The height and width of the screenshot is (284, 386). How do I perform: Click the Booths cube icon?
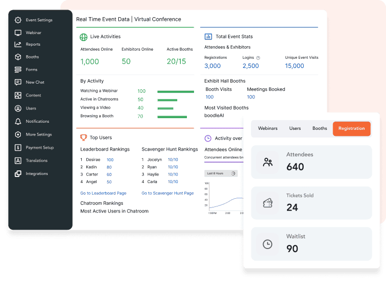click(18, 57)
